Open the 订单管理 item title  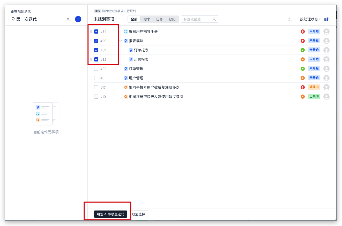tap(136, 69)
